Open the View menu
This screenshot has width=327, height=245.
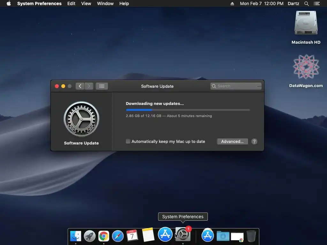click(86, 4)
